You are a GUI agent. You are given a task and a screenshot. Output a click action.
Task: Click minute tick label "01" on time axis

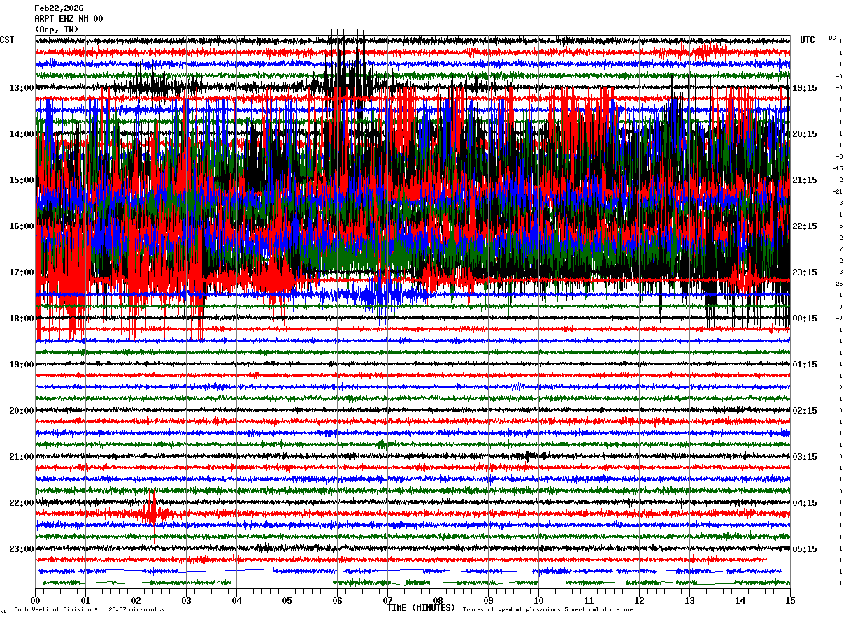85,600
